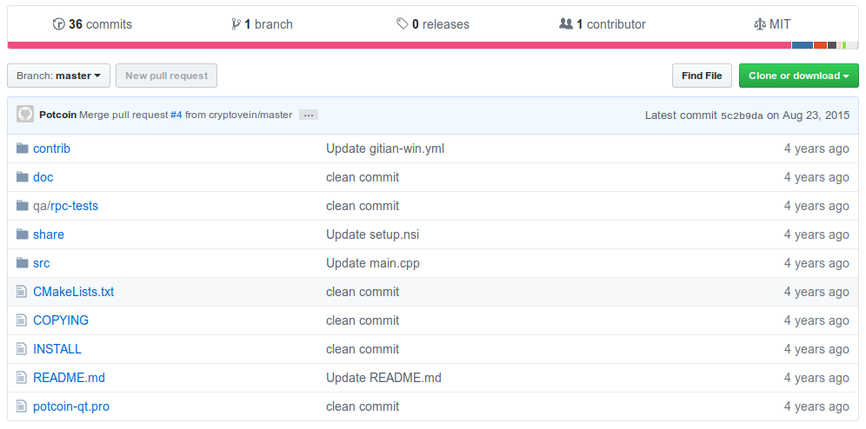Open the contrib folder icon

click(x=22, y=148)
